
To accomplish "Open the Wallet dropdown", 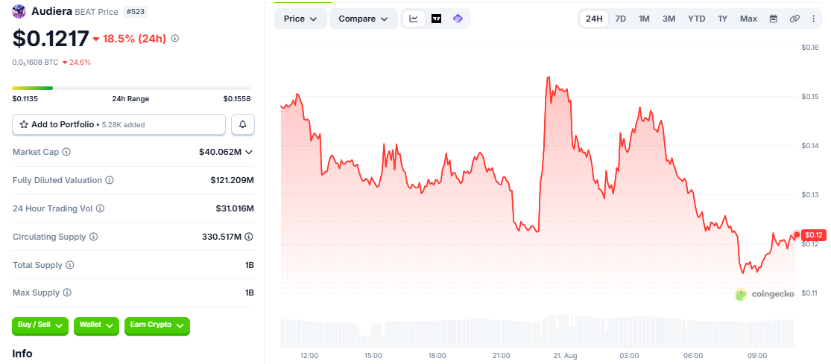I will coord(96,325).
